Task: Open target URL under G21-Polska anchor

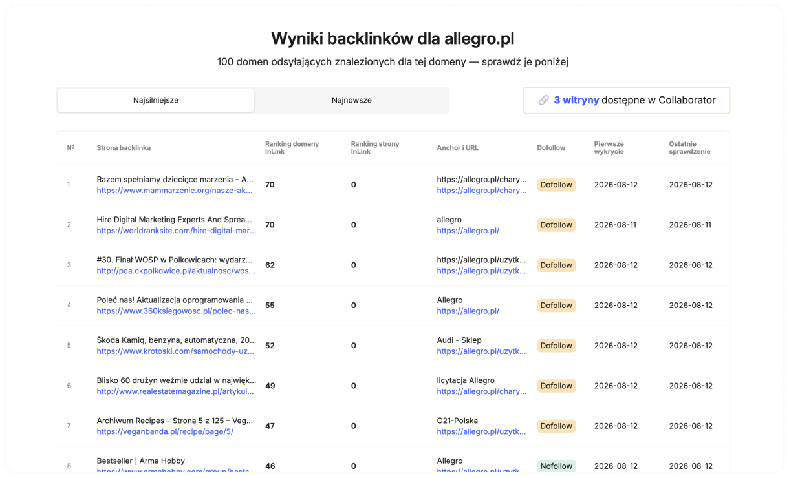Action: (x=481, y=431)
